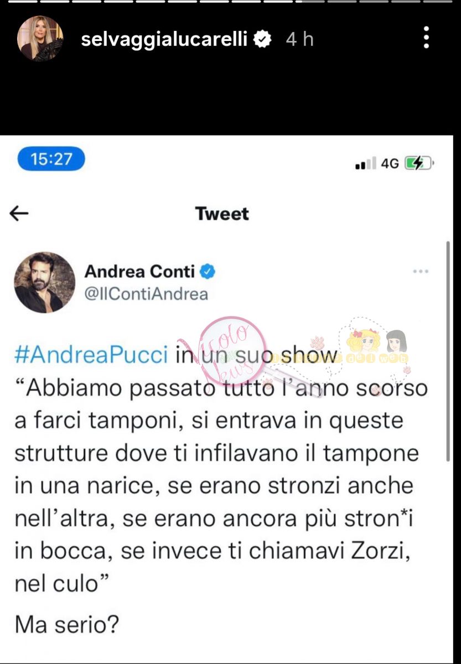
Task: Tap the verified badge beside selvaggialucarelli
Action: coord(262,39)
